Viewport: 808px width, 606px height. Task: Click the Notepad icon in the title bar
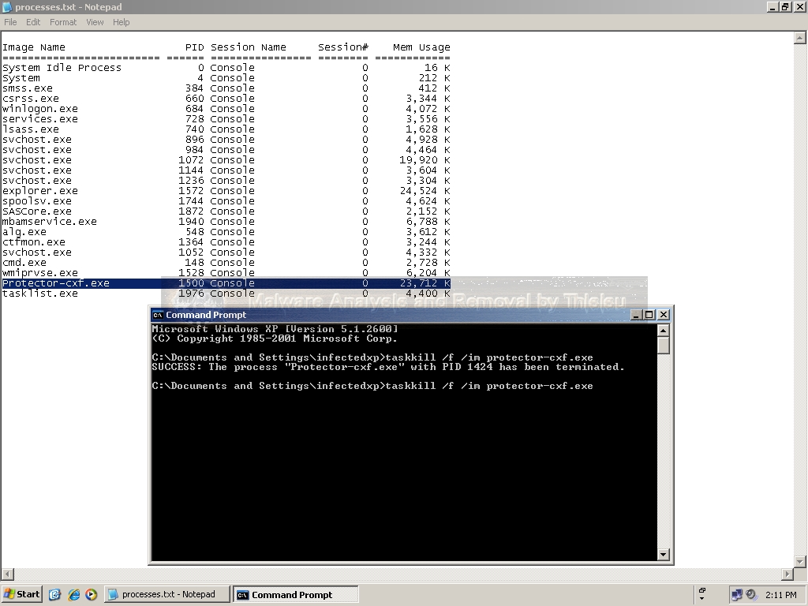6,6
